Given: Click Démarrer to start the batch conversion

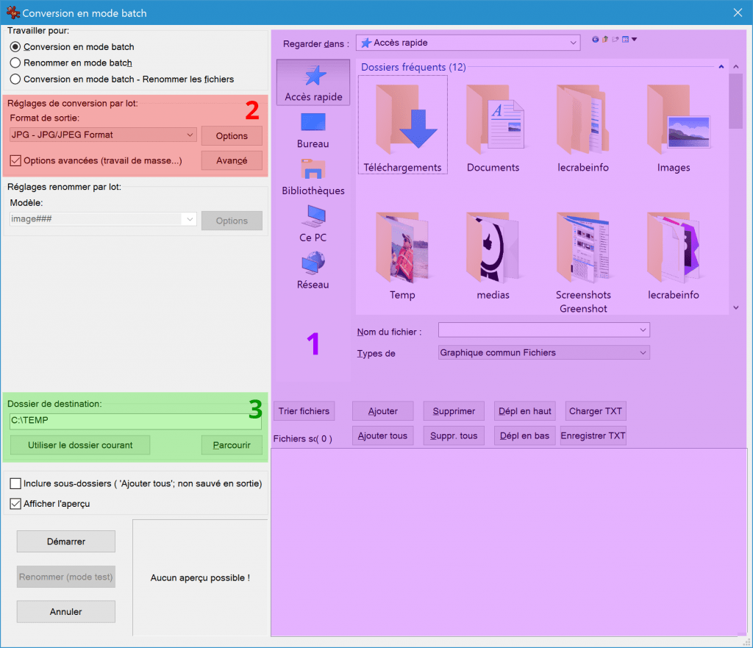Looking at the screenshot, I should (x=65, y=541).
